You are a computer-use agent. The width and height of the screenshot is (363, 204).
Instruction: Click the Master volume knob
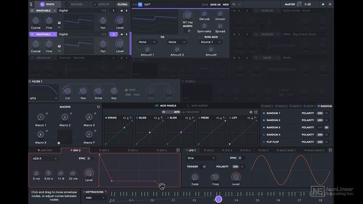299,4
